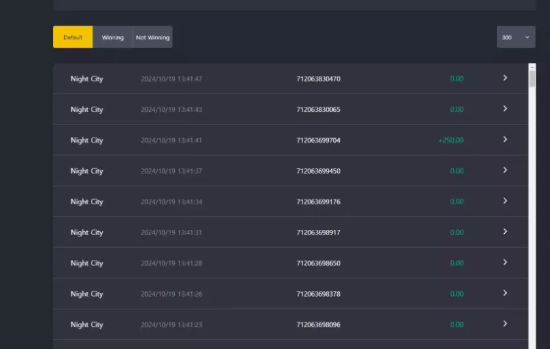This screenshot has width=550, height=349.
Task: Open details arrow for bet 712063830065
Action: (x=505, y=109)
